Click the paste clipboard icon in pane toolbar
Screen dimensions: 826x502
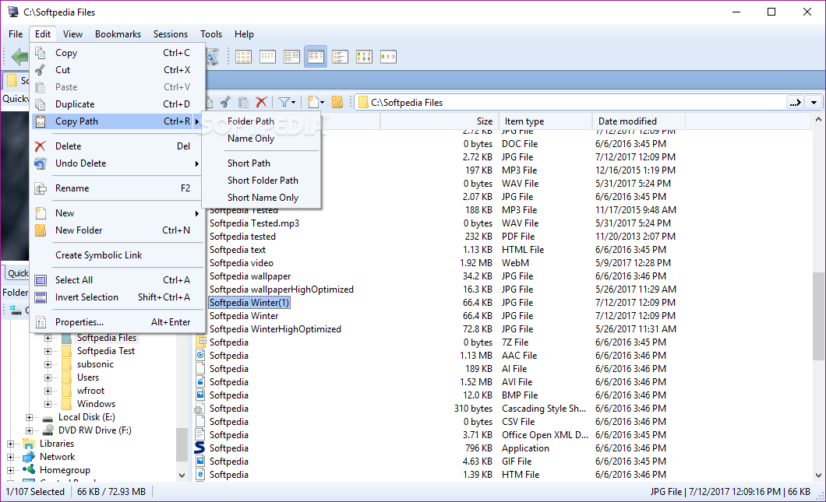[x=243, y=102]
